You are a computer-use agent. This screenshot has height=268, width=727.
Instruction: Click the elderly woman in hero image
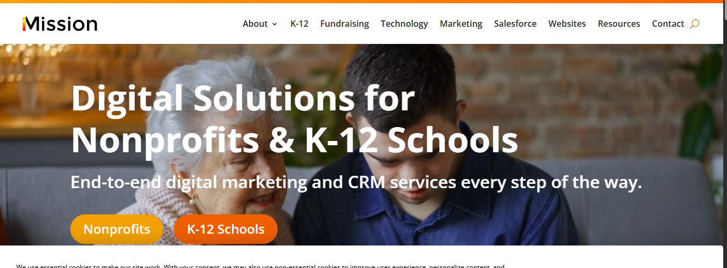coord(215,177)
